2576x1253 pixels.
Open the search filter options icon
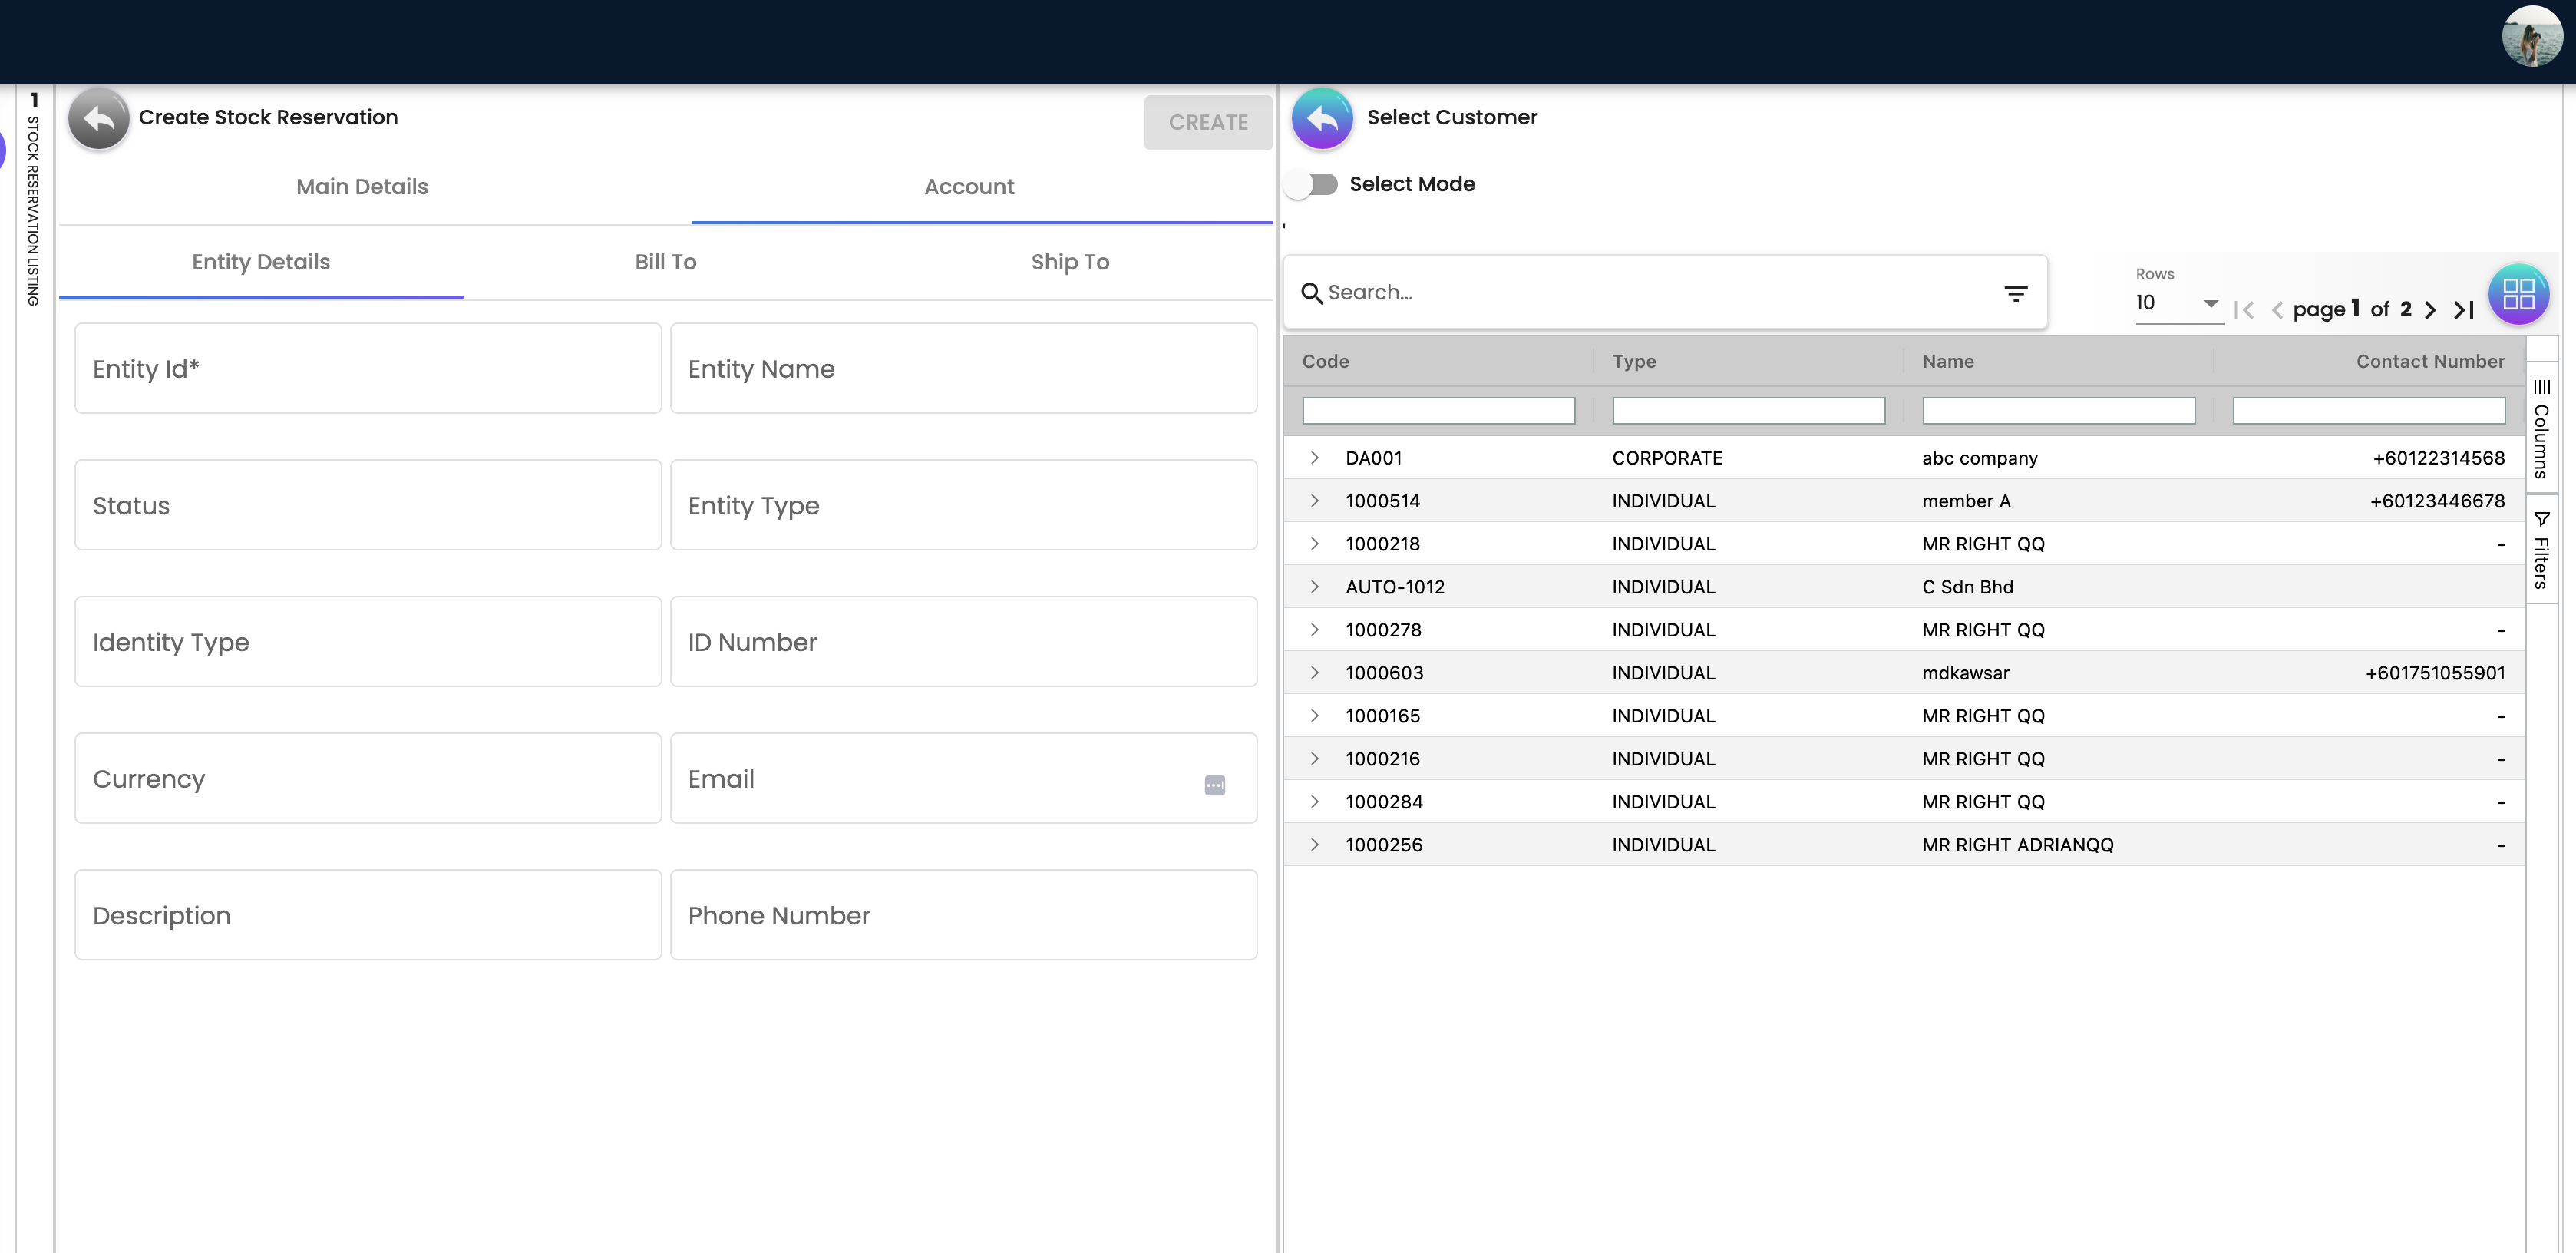click(2015, 293)
